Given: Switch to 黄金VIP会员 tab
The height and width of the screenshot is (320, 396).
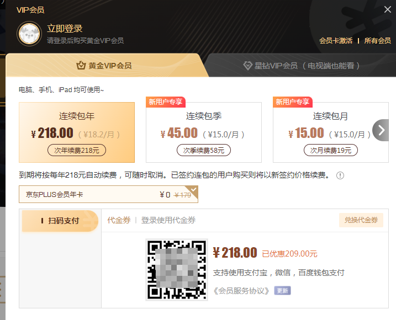Looking at the screenshot, I should pyautogui.click(x=104, y=66).
